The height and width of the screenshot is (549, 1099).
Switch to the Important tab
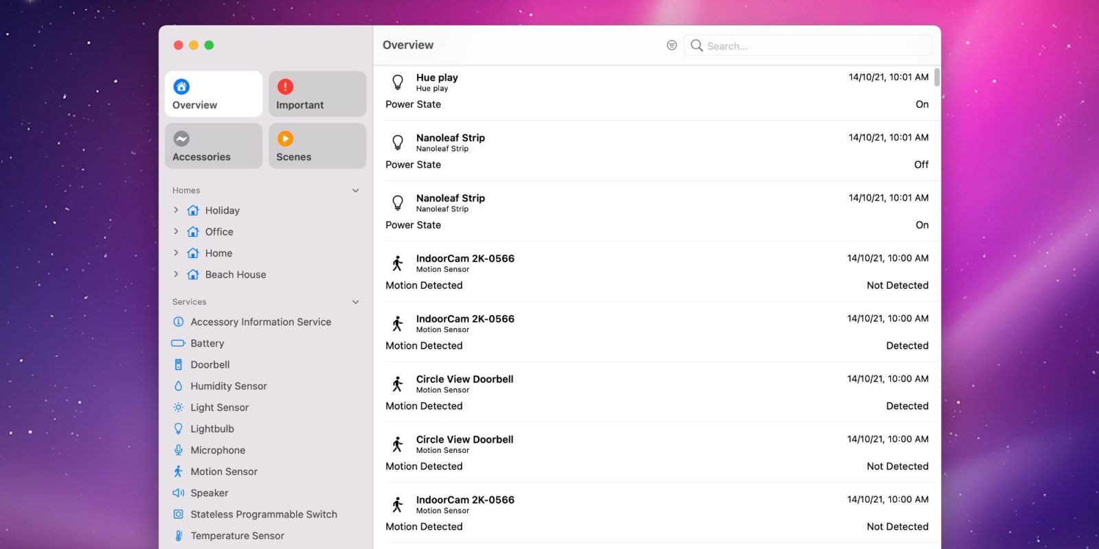pos(317,94)
